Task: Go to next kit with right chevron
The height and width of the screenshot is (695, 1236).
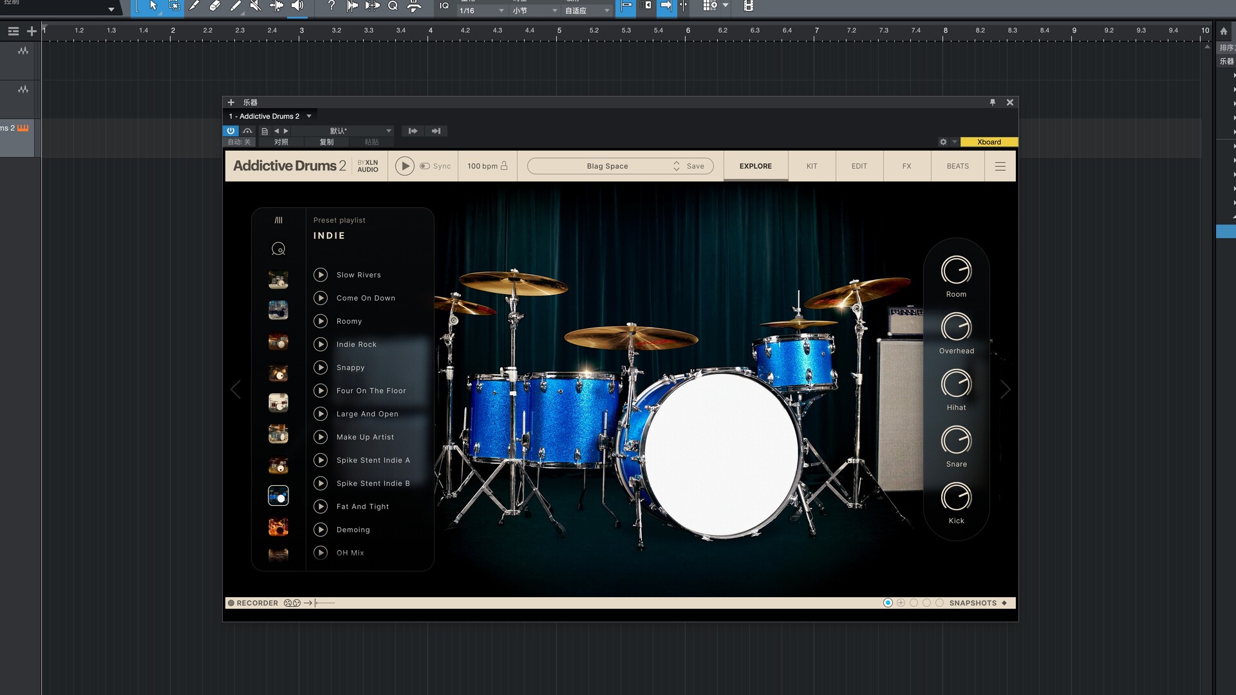Action: click(1005, 389)
